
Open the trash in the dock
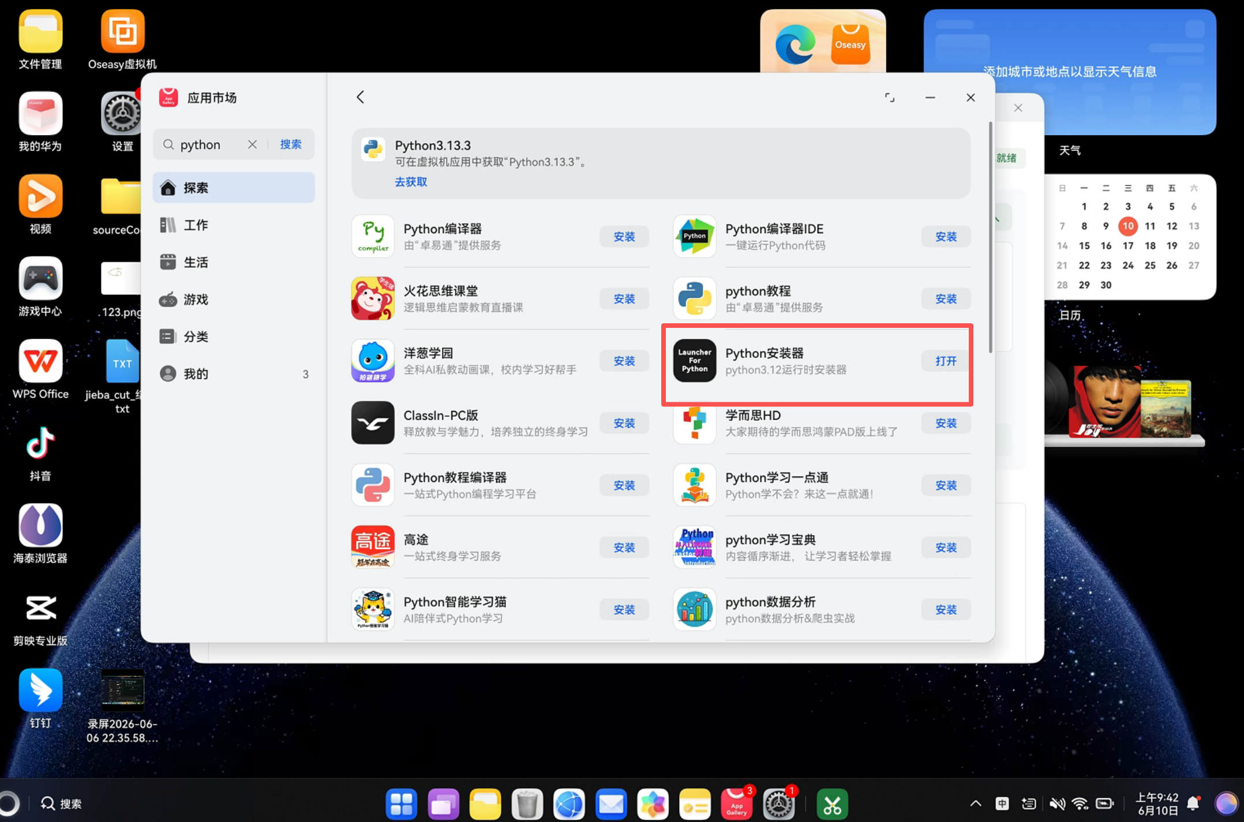coord(527,804)
